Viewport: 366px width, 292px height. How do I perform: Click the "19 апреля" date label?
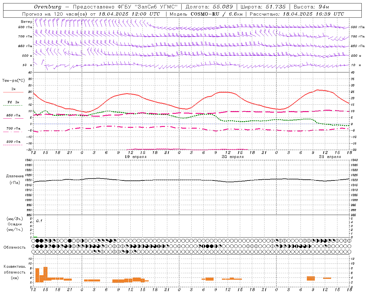(x=136, y=157)
